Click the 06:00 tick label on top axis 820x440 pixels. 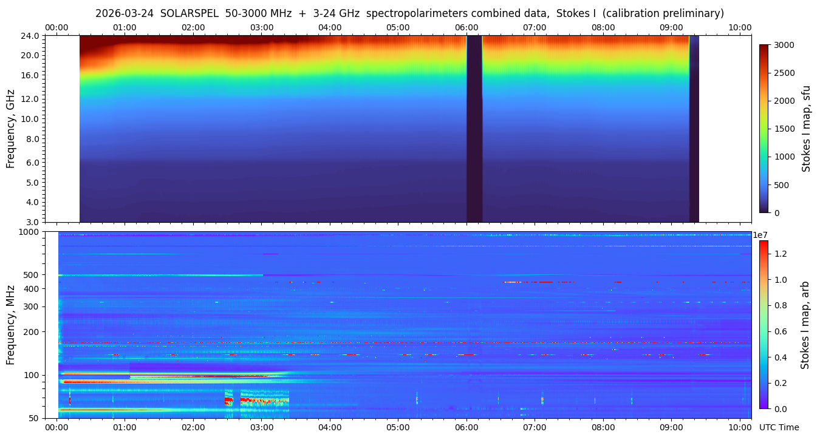(x=466, y=27)
